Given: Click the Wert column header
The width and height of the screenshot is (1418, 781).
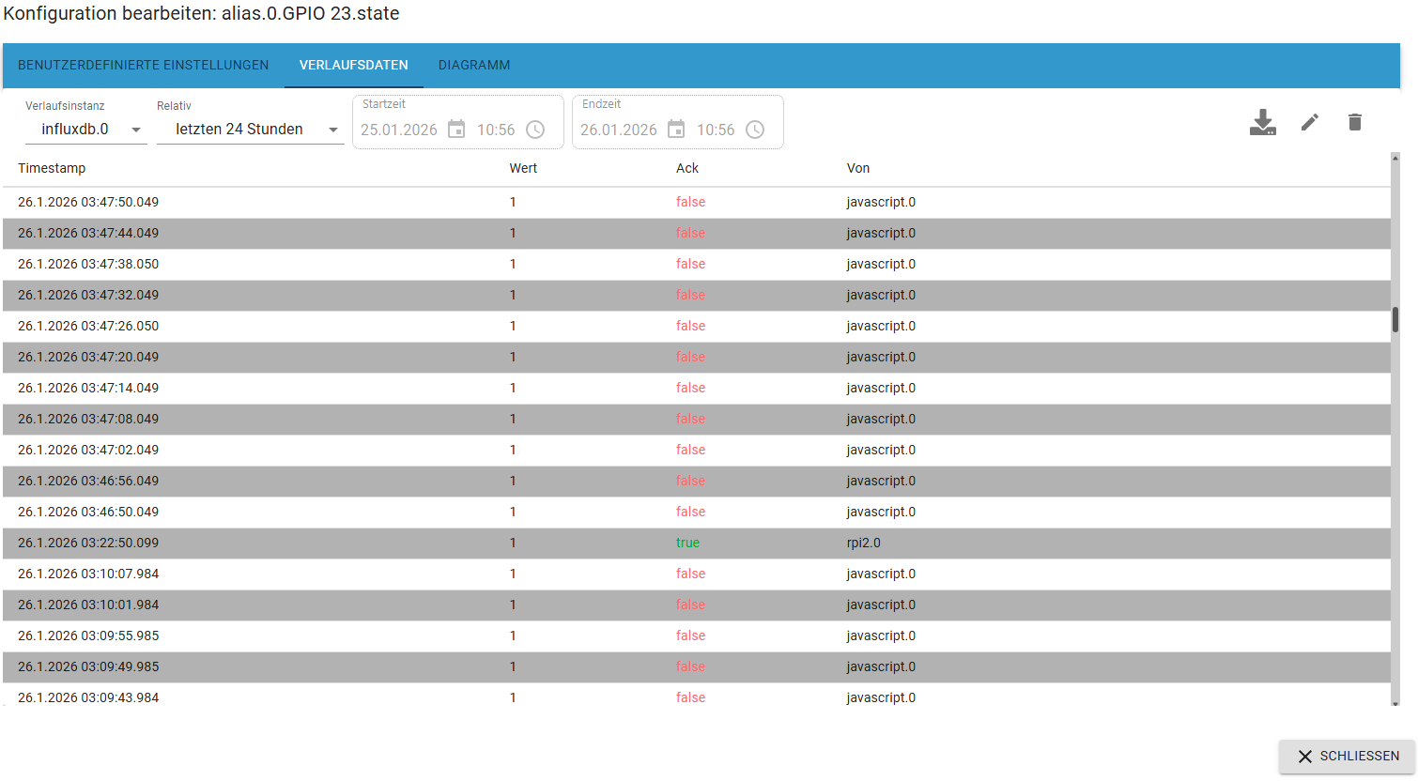Looking at the screenshot, I should point(523,168).
